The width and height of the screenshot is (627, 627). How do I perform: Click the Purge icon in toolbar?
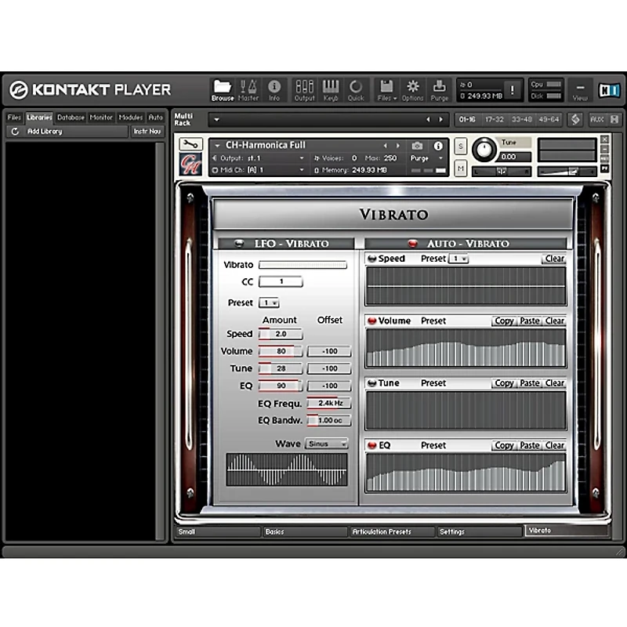coord(440,88)
